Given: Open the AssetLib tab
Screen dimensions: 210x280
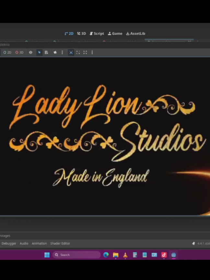Looking at the screenshot, I should click(136, 34).
